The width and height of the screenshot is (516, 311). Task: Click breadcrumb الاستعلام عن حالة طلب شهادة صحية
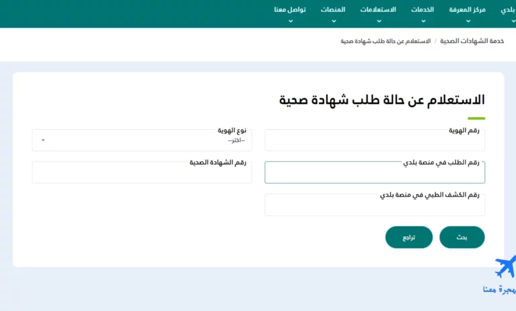point(386,41)
